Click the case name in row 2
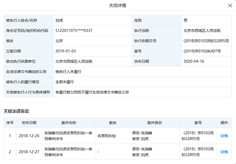The width and height of the screenshot is (236, 164). point(68,152)
